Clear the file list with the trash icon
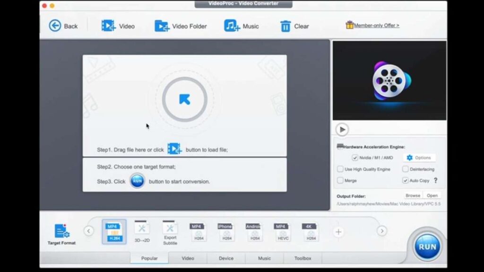484x272 pixels. click(285, 26)
